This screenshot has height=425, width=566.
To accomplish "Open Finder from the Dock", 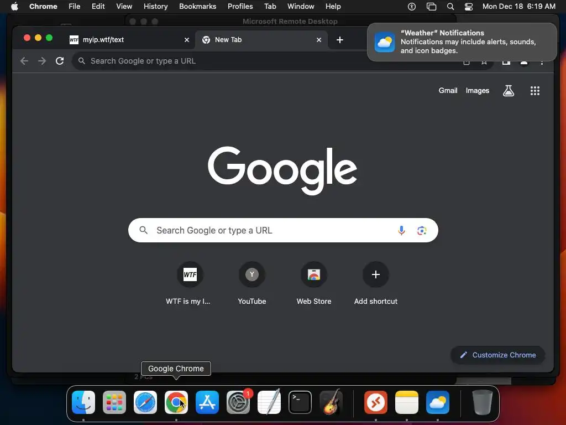I will click(x=83, y=402).
